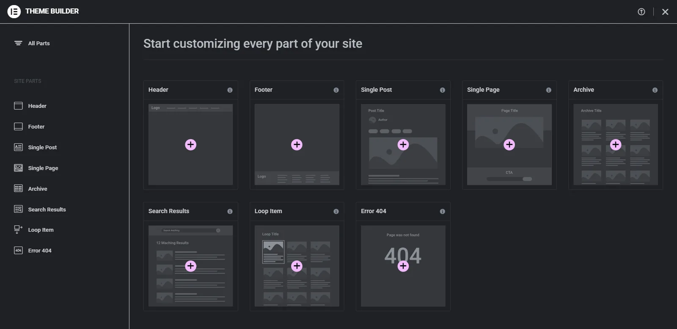Add a new Header template with plus button
Screen dimensions: 677x329
pos(191,145)
